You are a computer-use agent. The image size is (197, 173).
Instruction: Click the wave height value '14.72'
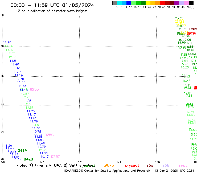pos(190,112)
